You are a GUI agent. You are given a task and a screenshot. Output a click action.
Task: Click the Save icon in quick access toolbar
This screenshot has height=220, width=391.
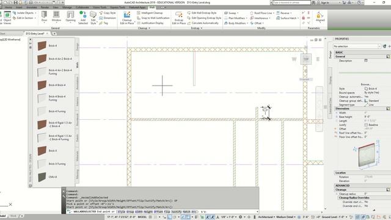[15, 2]
